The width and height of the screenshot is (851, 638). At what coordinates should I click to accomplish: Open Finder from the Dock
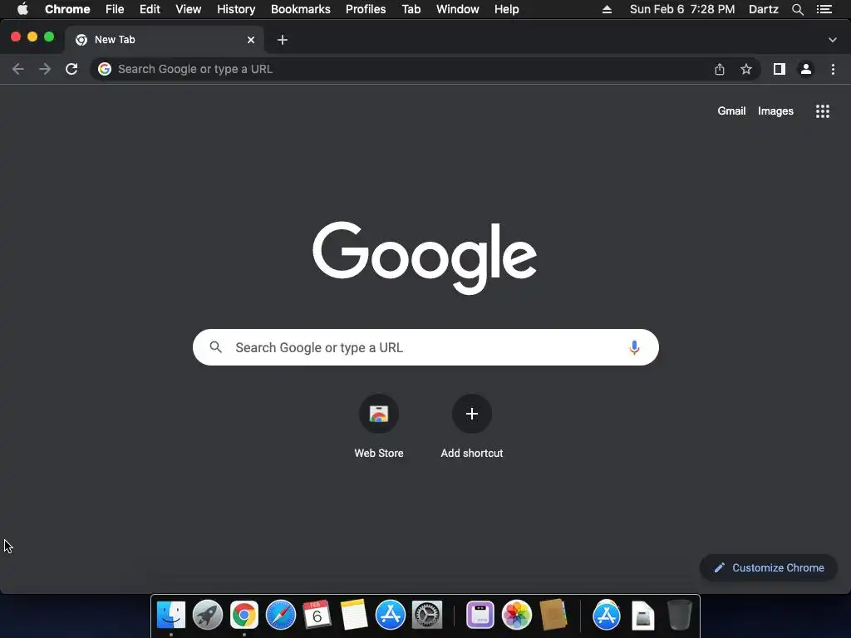171,616
